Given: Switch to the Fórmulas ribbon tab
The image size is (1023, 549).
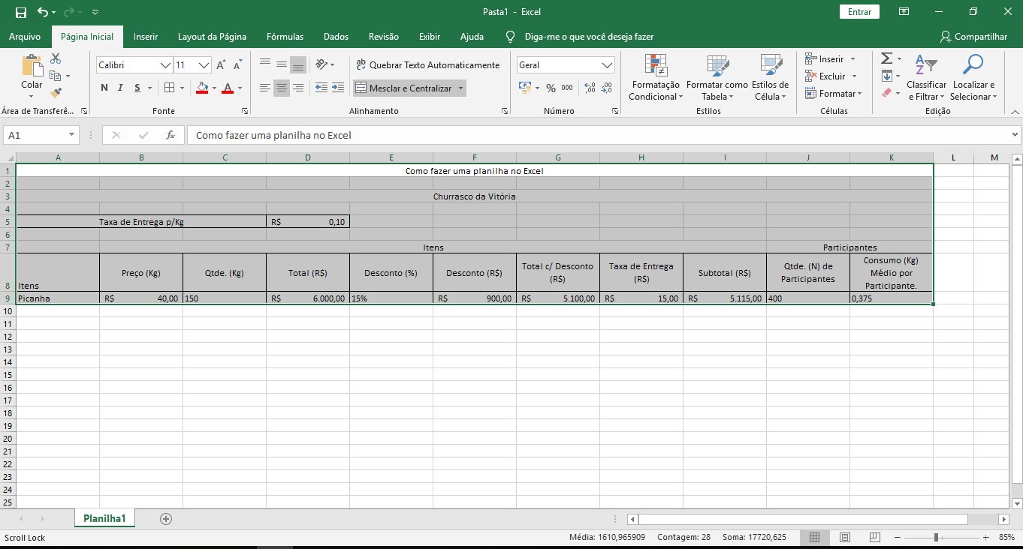Looking at the screenshot, I should click(x=285, y=37).
